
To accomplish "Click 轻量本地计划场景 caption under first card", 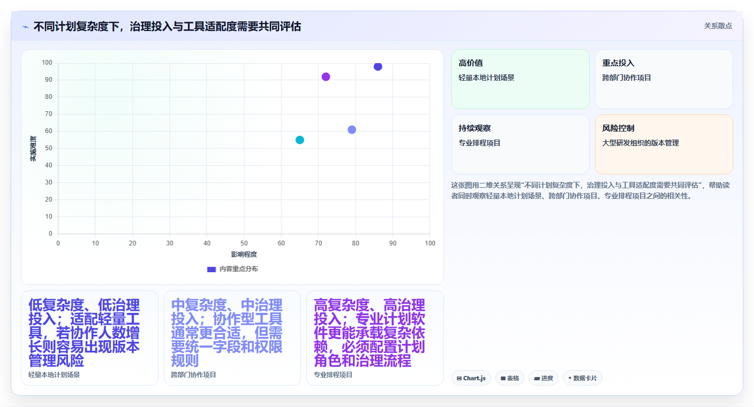I will [54, 375].
